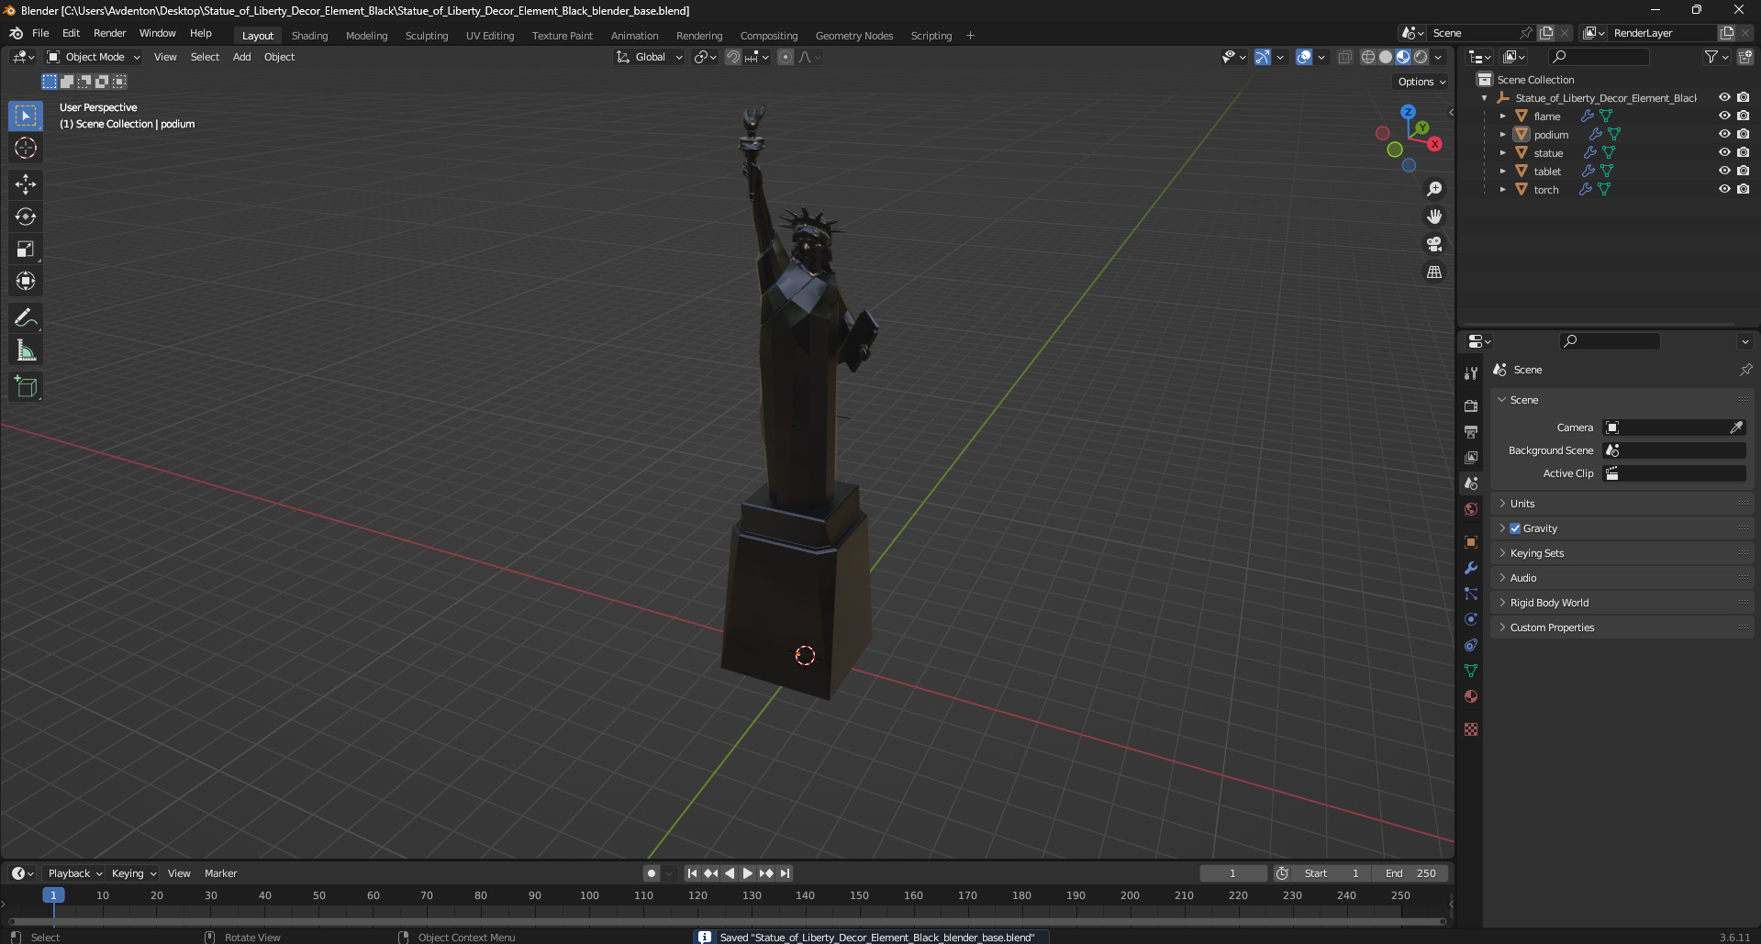Viewport: 1761px width, 944px height.
Task: Open Render properties tab
Action: (x=1471, y=405)
